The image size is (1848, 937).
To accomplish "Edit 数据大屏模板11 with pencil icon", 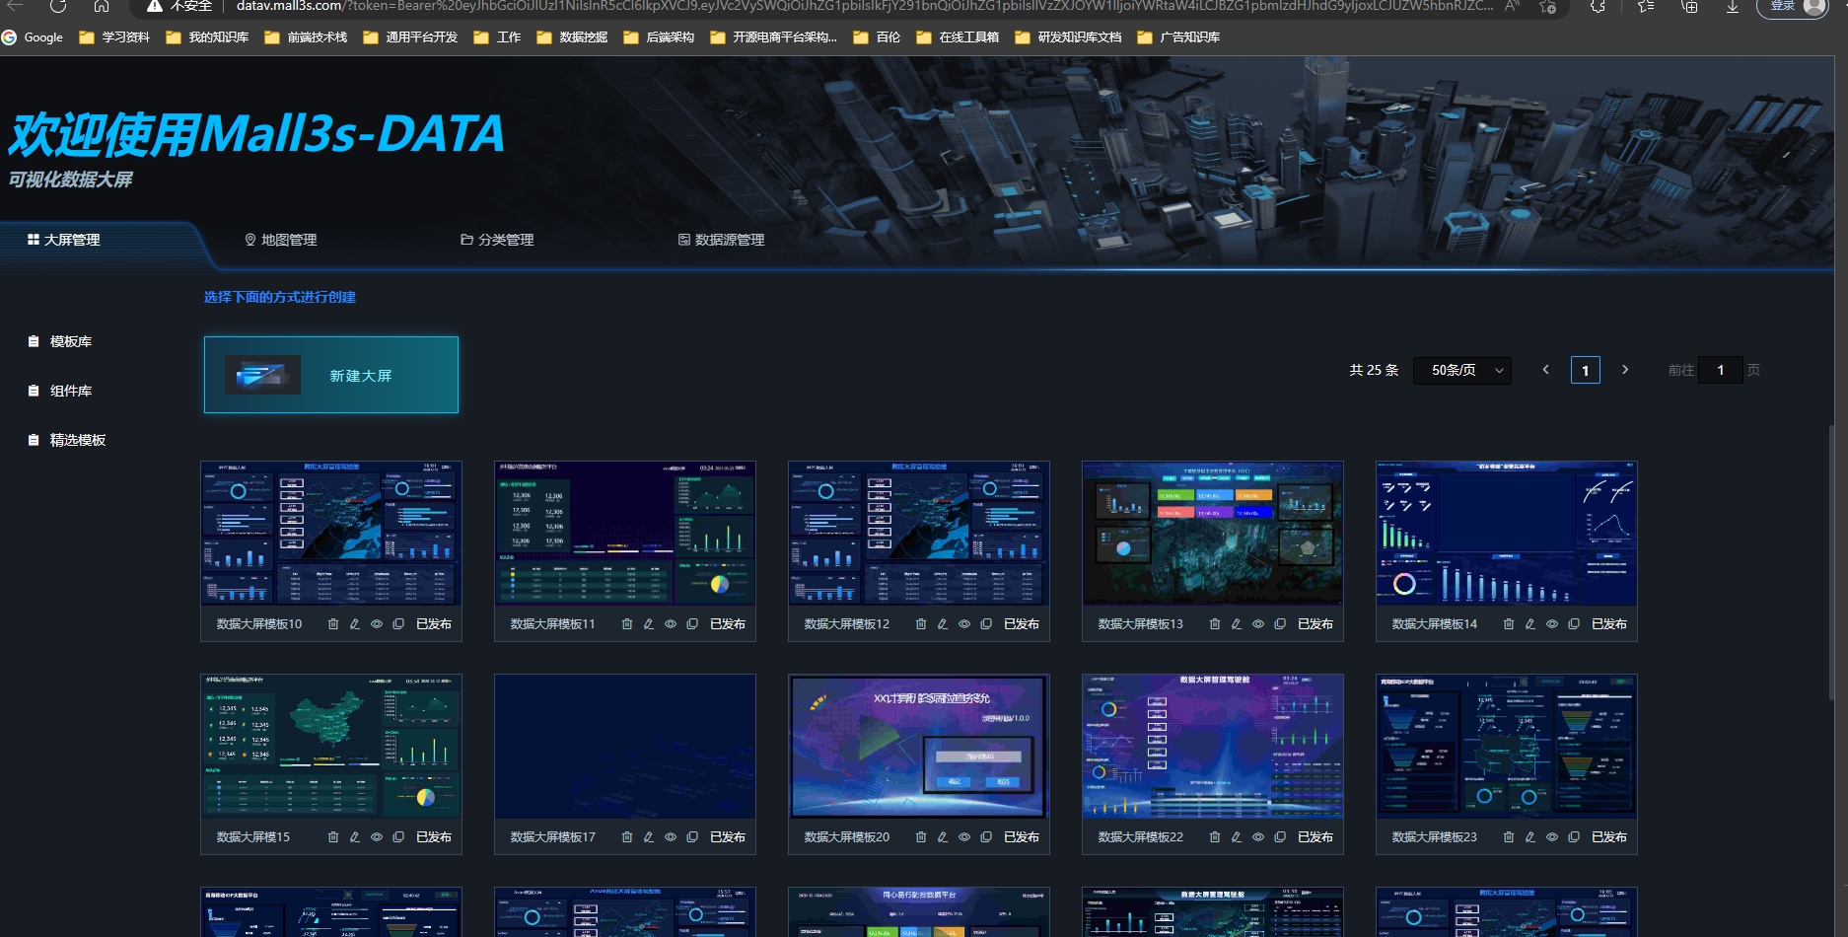I will click(649, 624).
